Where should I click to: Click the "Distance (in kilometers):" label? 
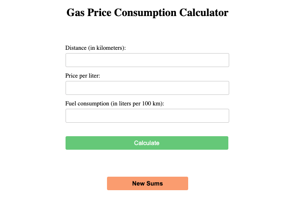coord(96,48)
